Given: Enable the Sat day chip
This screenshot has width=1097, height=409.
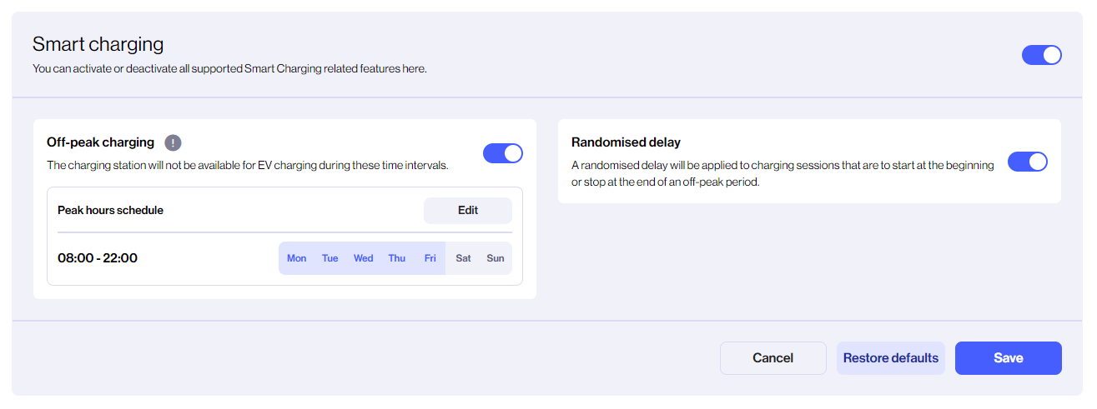Looking at the screenshot, I should point(463,258).
